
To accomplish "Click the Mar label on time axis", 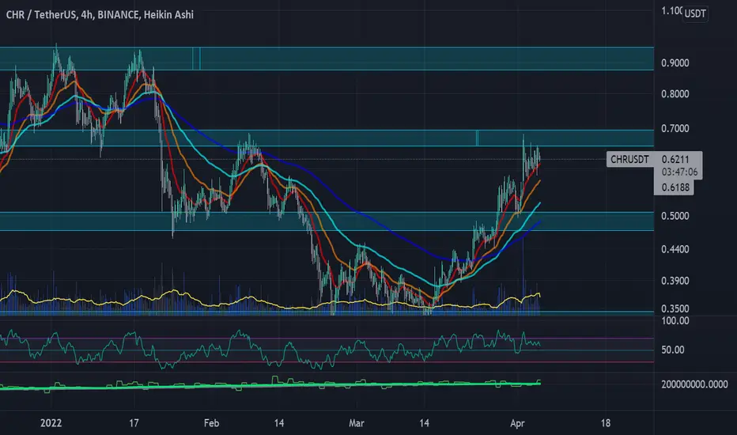I will pyautogui.click(x=357, y=423).
